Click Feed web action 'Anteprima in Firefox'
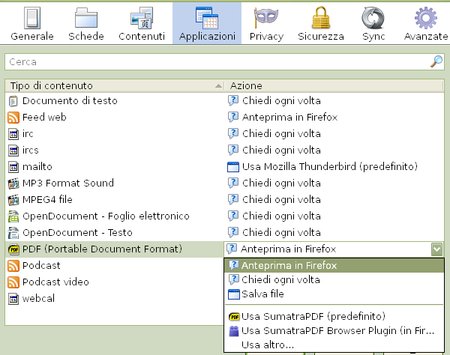Screen dimensions: 450x355 tap(289, 117)
